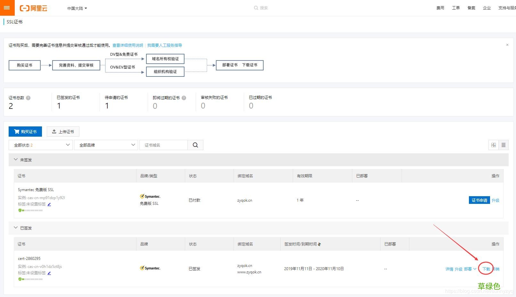The image size is (516, 297).
Task: Open the 支持与服务 menu
Action: point(507,8)
